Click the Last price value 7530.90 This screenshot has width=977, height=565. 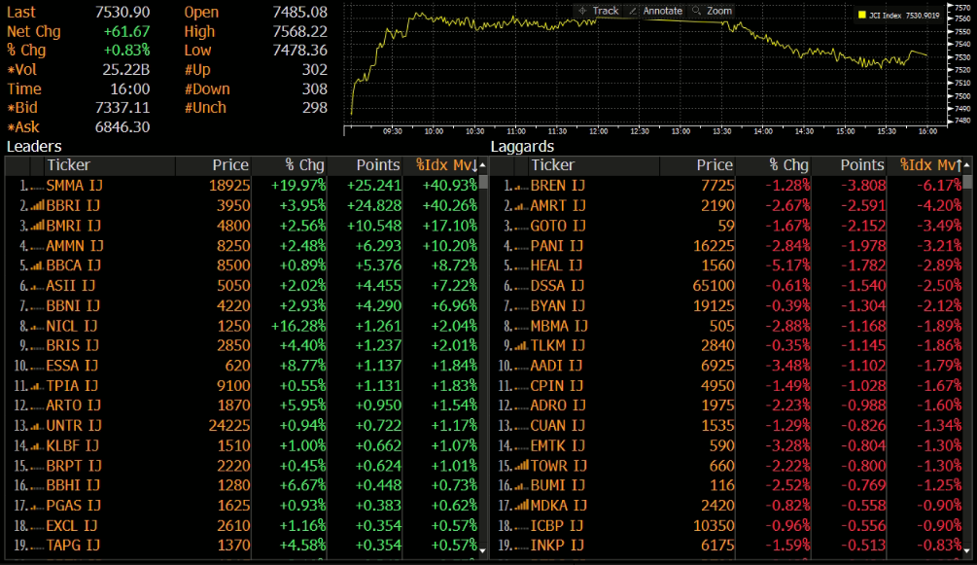click(122, 12)
